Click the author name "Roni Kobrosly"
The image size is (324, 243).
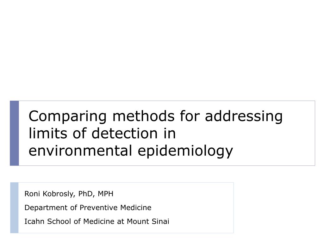48,194
